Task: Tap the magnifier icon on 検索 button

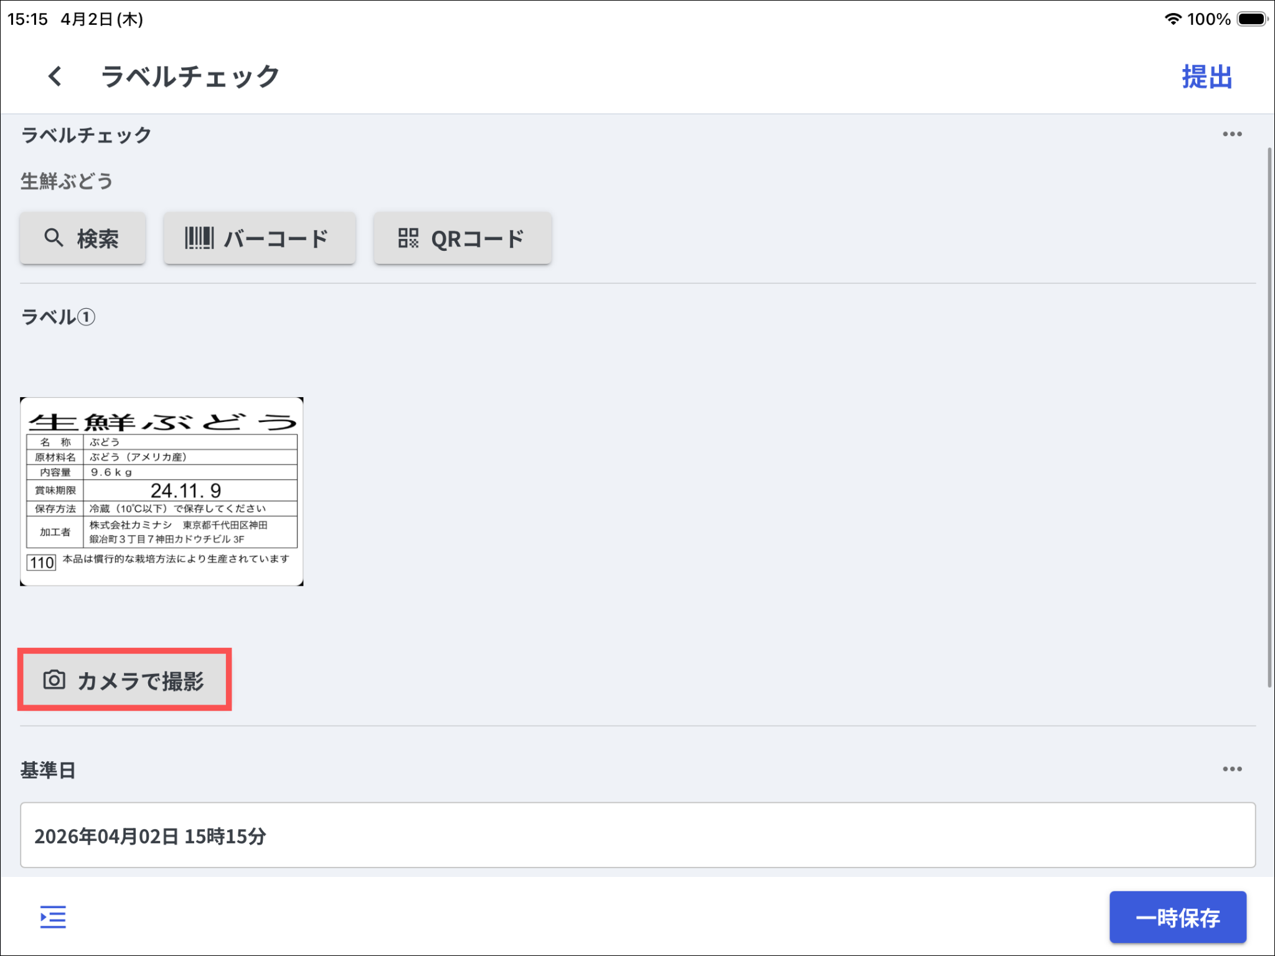Action: click(54, 238)
